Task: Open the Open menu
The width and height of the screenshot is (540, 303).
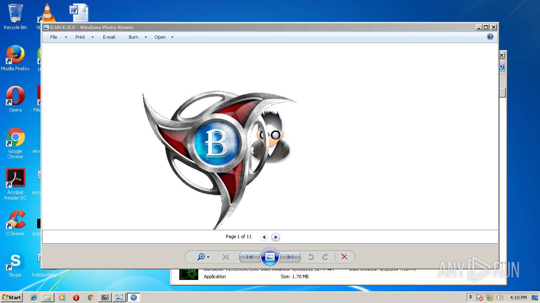Action: (160, 37)
